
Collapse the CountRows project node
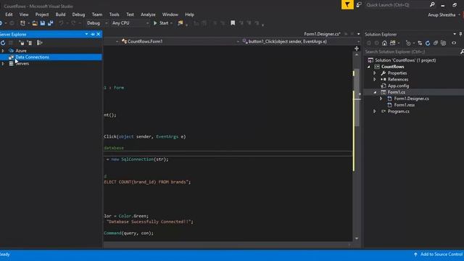369,67
